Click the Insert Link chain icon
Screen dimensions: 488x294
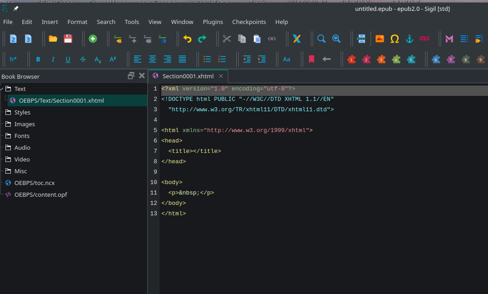point(424,39)
